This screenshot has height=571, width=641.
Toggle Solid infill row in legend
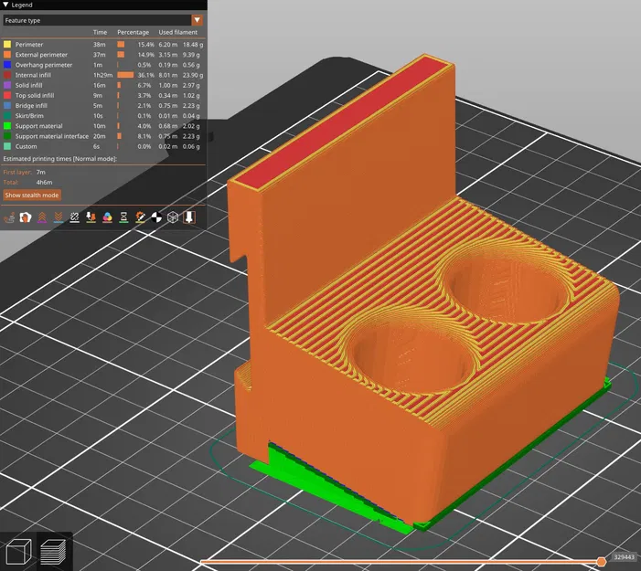pos(103,85)
